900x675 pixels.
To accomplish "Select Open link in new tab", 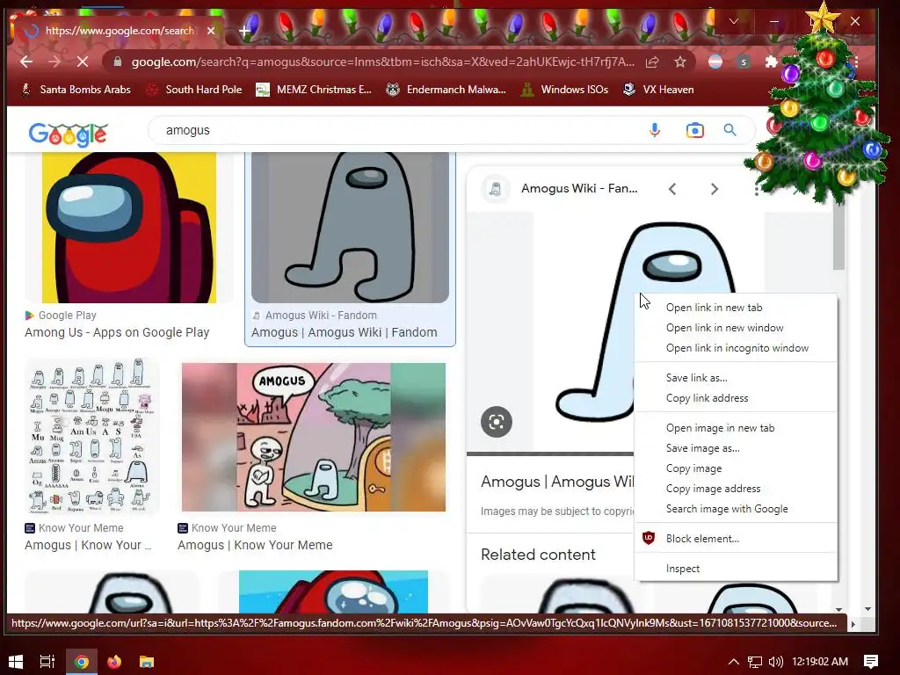I will pyautogui.click(x=736, y=308).
